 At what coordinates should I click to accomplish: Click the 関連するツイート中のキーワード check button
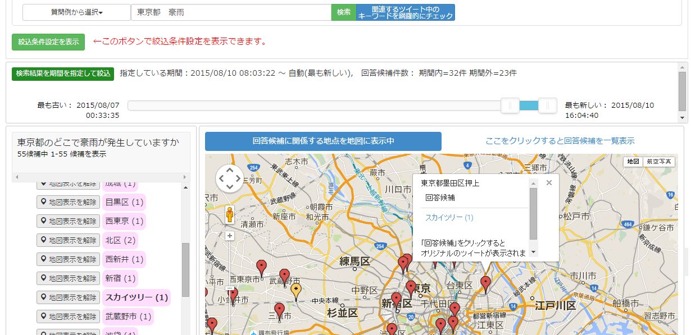tap(406, 12)
